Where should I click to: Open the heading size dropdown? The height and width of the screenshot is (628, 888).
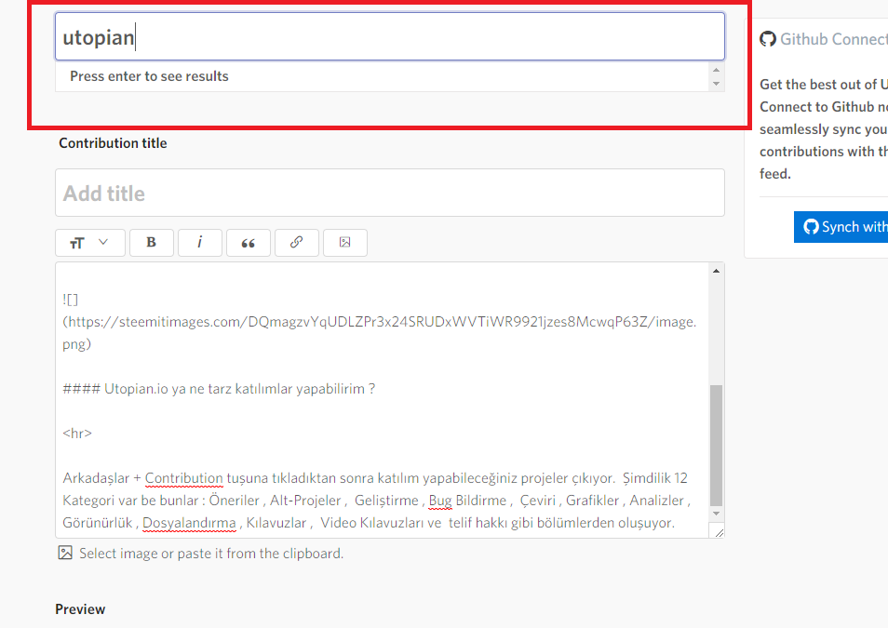tap(90, 243)
